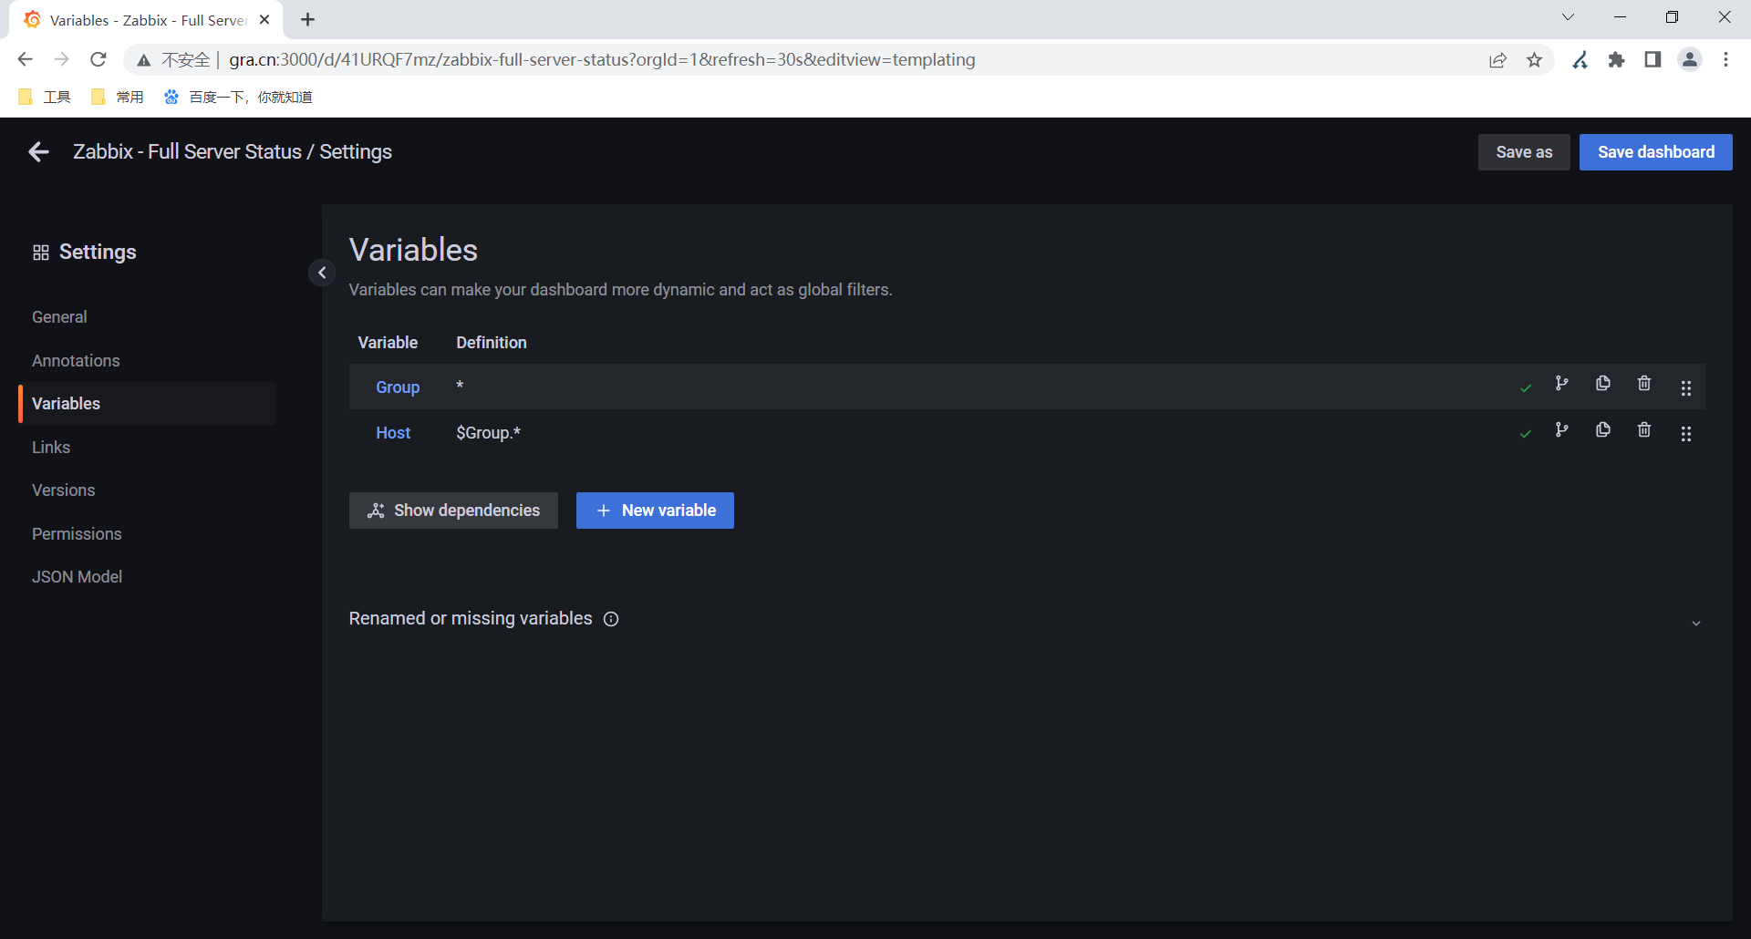Delete the Host variable
The height and width of the screenshot is (939, 1751).
[1644, 429]
